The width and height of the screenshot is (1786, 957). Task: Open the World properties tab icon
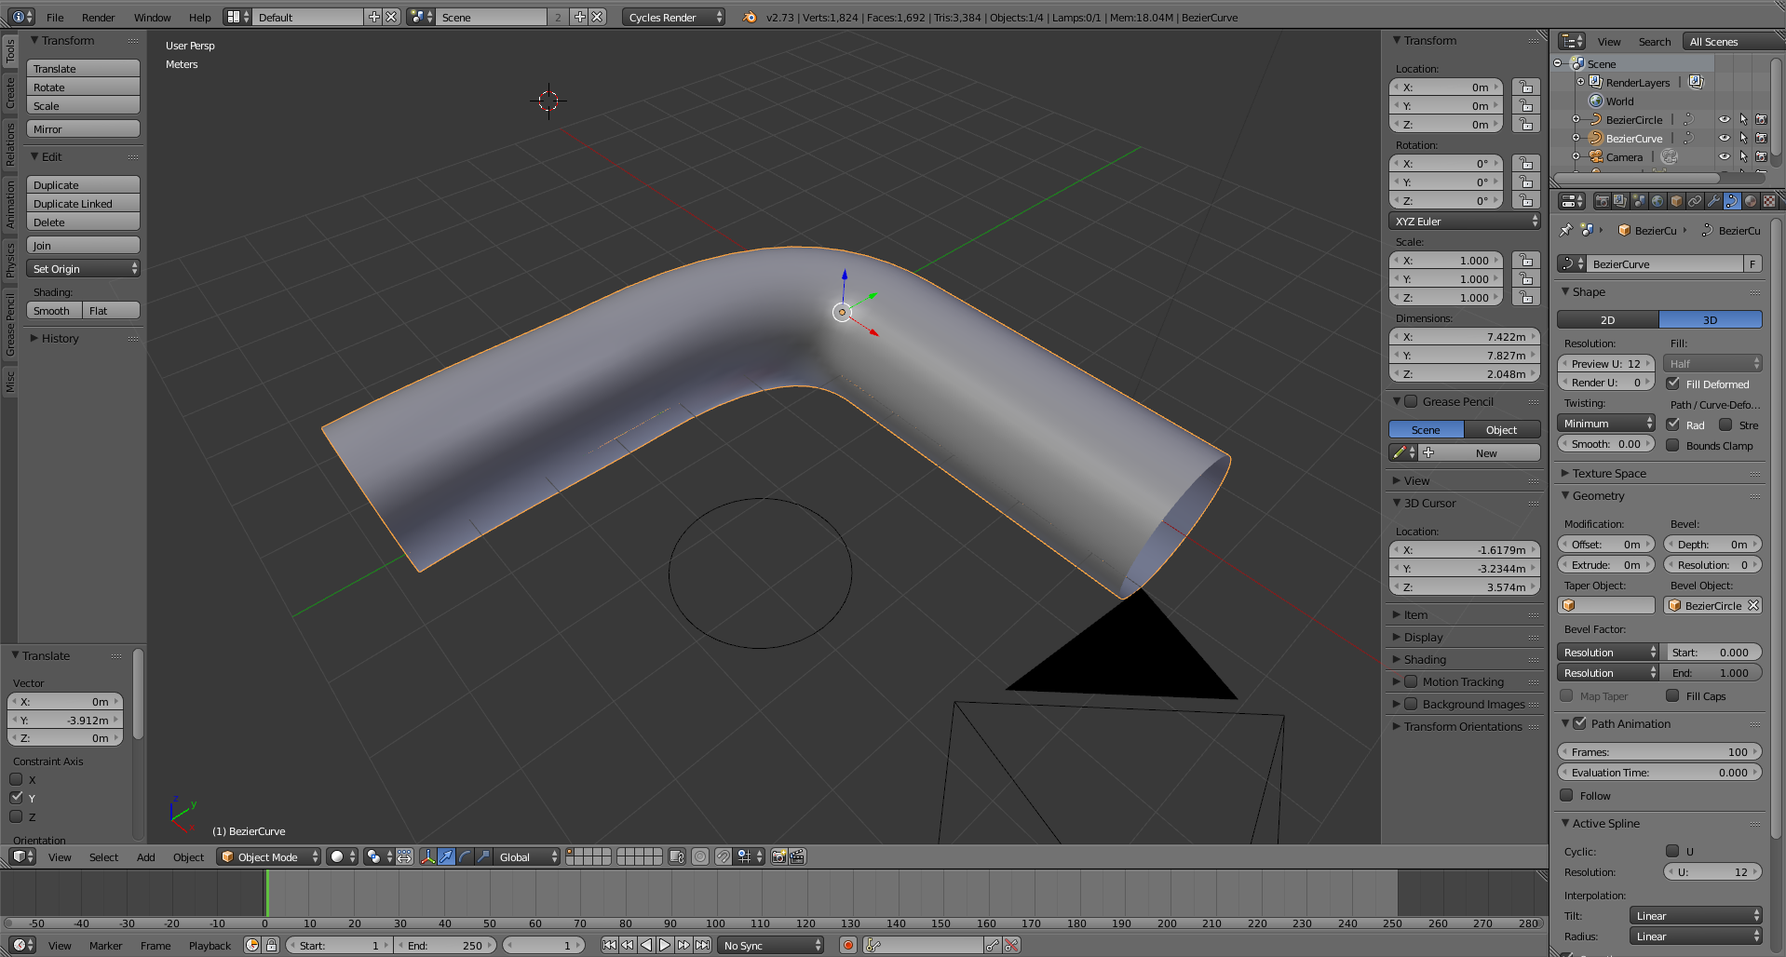1657,201
